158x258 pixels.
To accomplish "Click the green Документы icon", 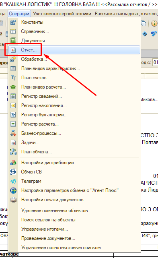I will [13, 41].
